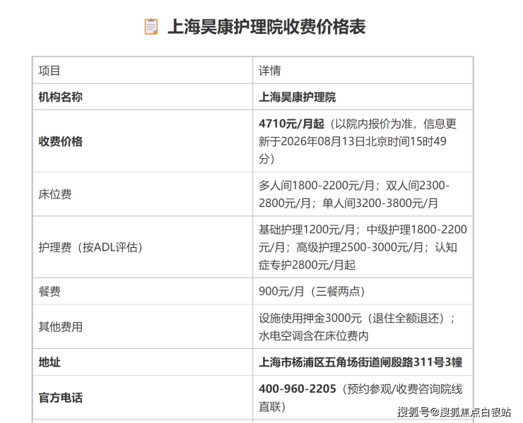The height and width of the screenshot is (423, 523).
Task: Select the 水电空调含在床位费内 text line
Action: (x=314, y=335)
